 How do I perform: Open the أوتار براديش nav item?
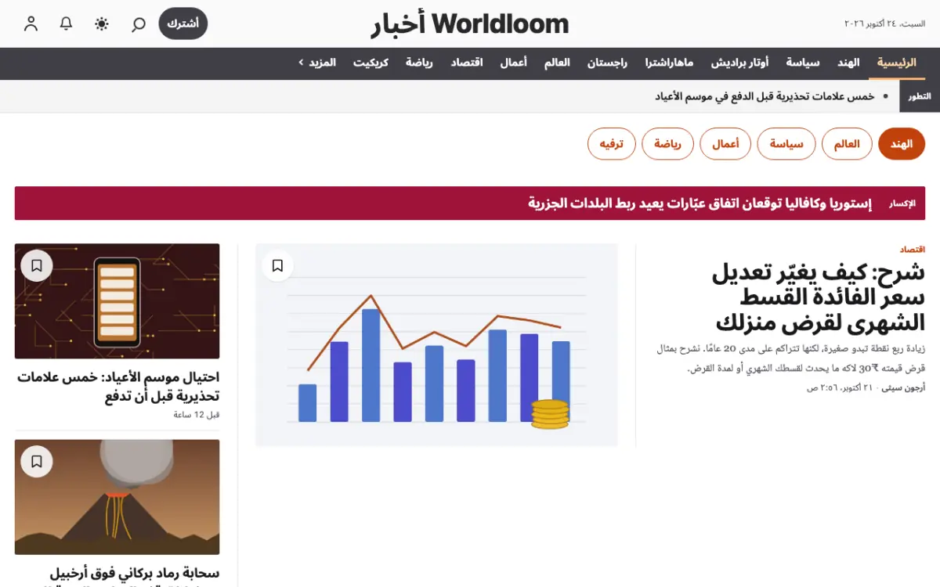click(740, 63)
